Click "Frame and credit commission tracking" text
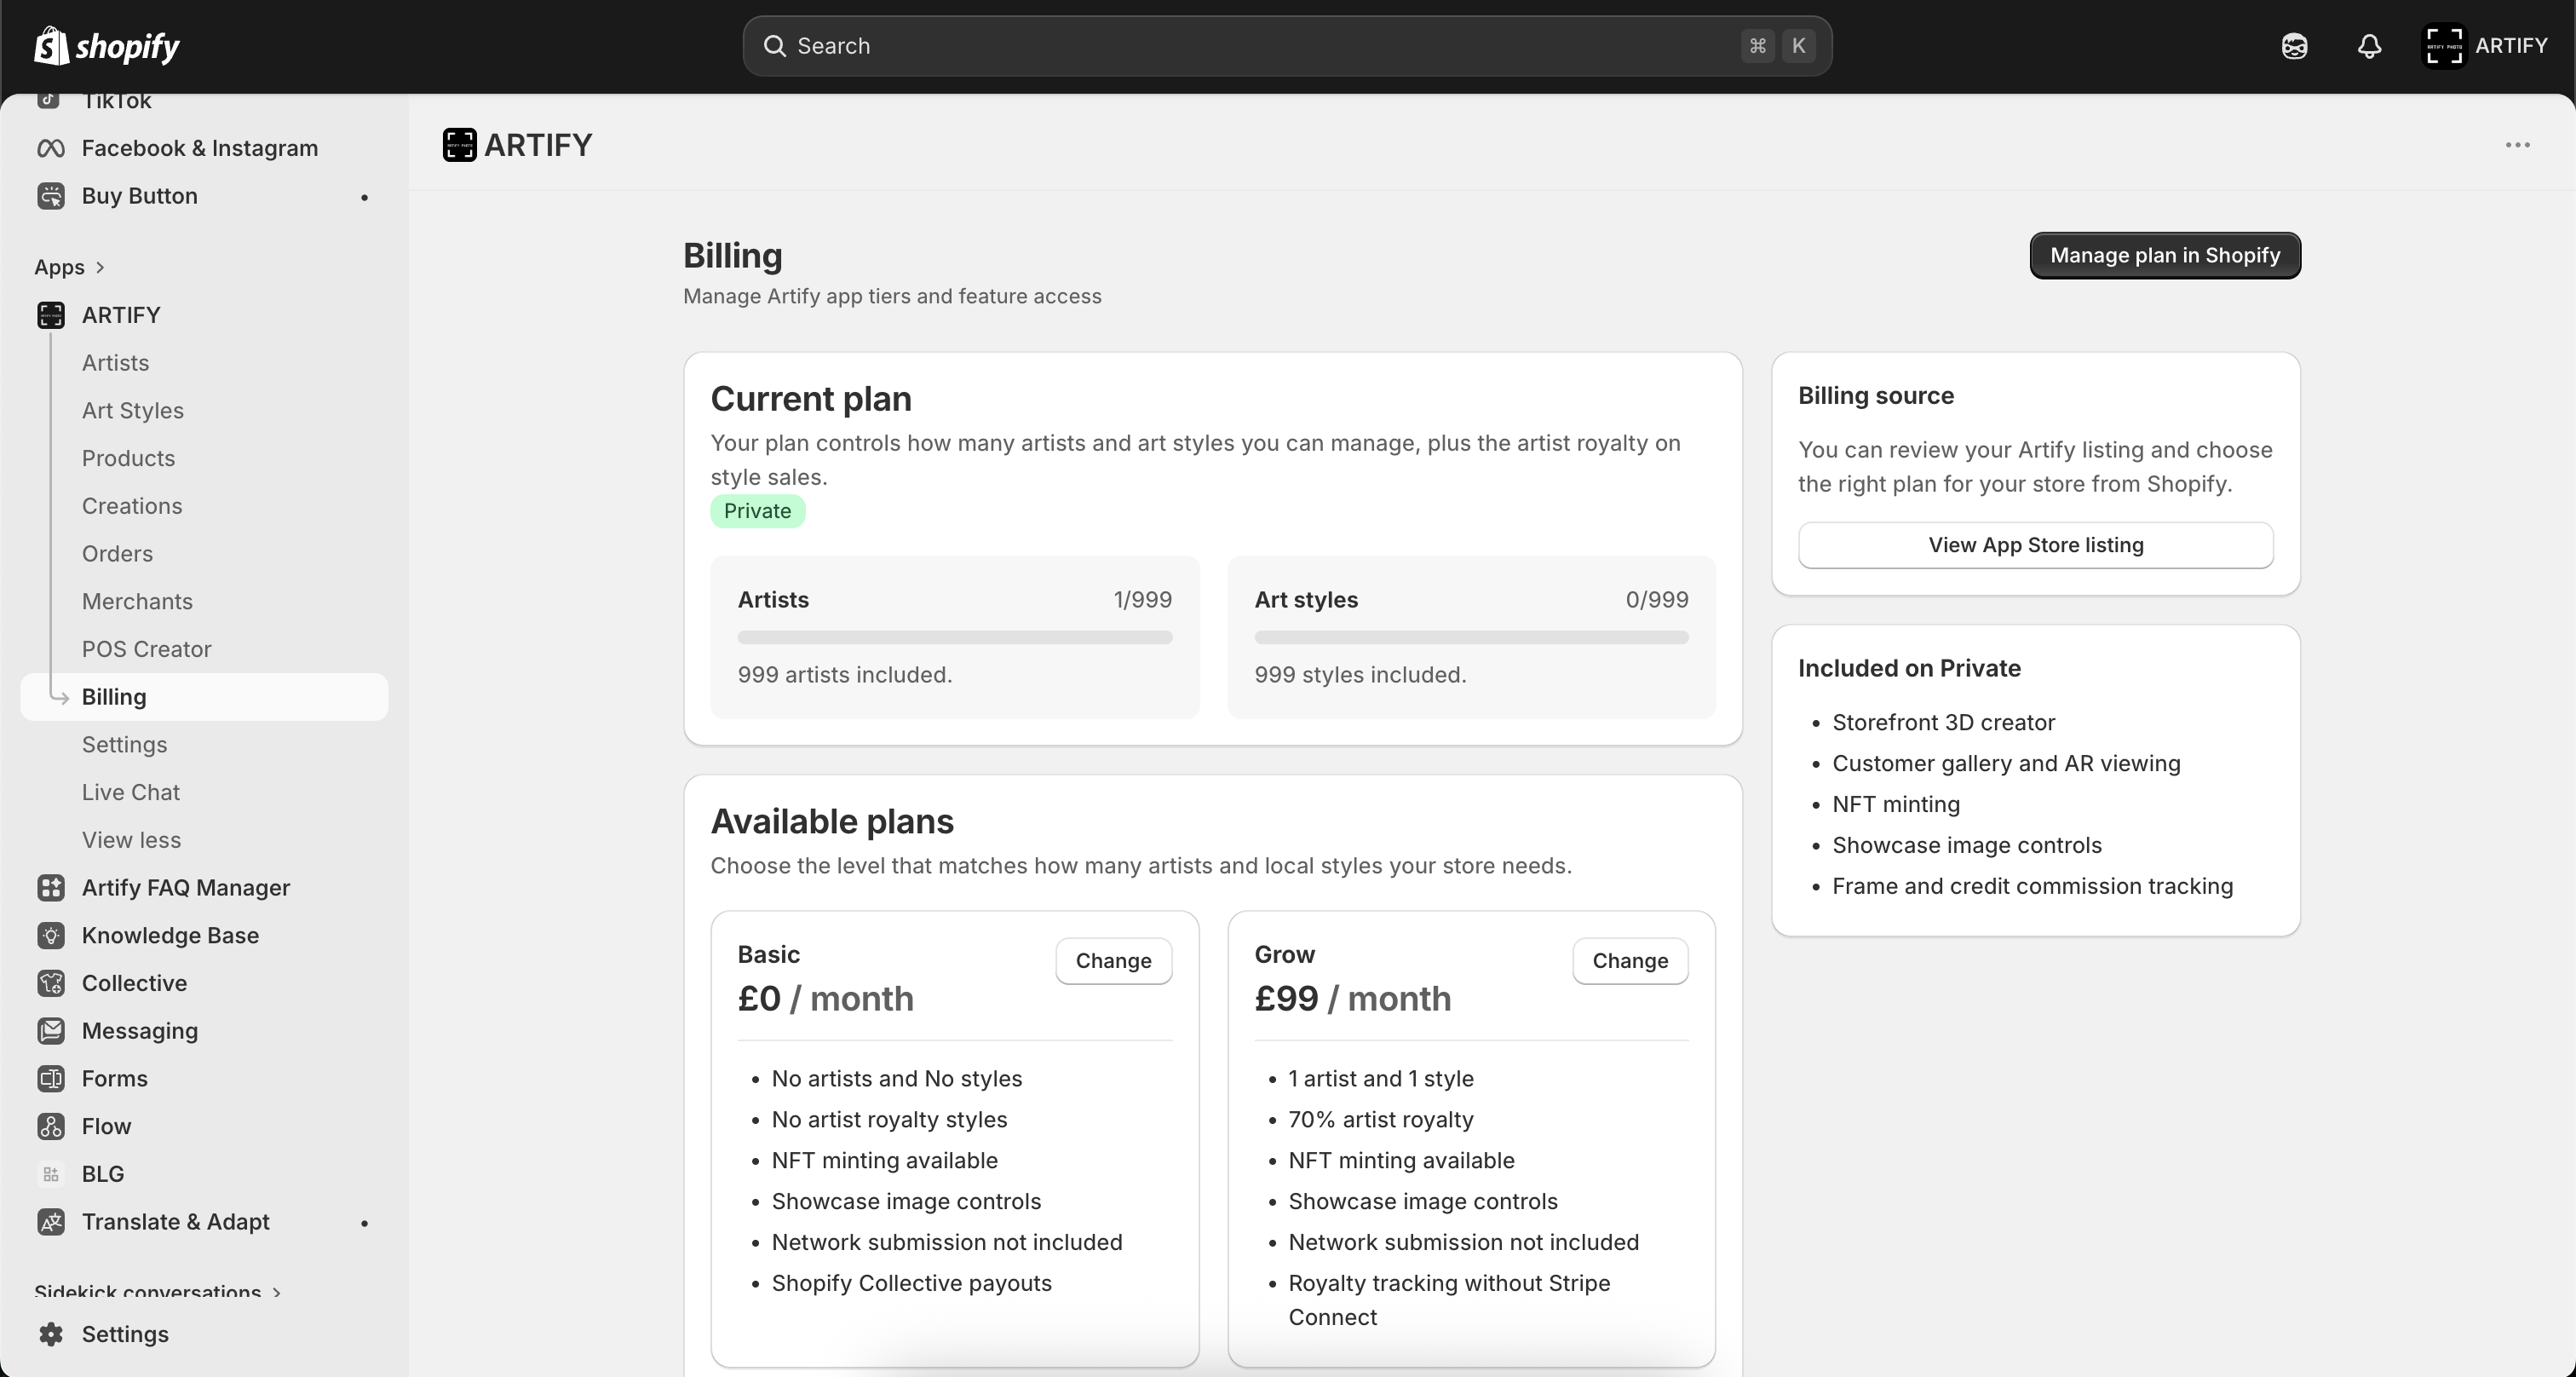Image resolution: width=2576 pixels, height=1377 pixels. pyautogui.click(x=2032, y=886)
